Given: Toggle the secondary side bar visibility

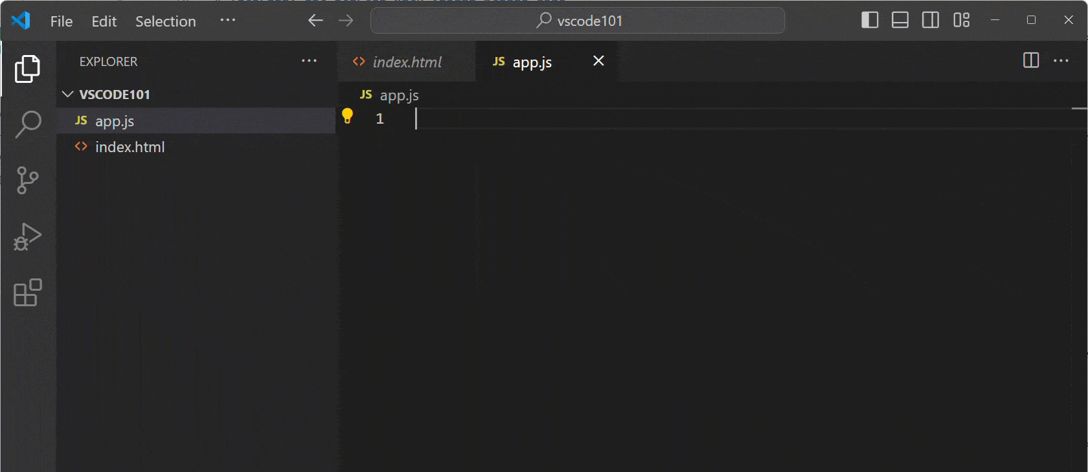Looking at the screenshot, I should tap(930, 20).
